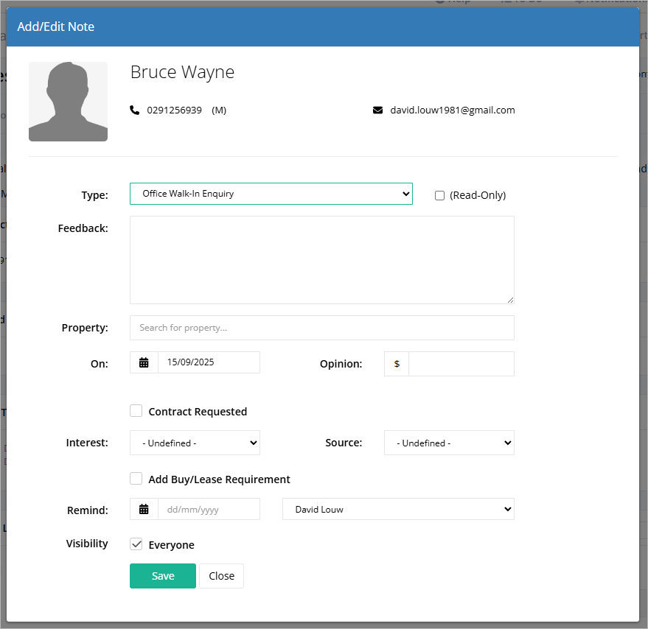
Task: Click the phone number 0291256939
Action: [175, 110]
